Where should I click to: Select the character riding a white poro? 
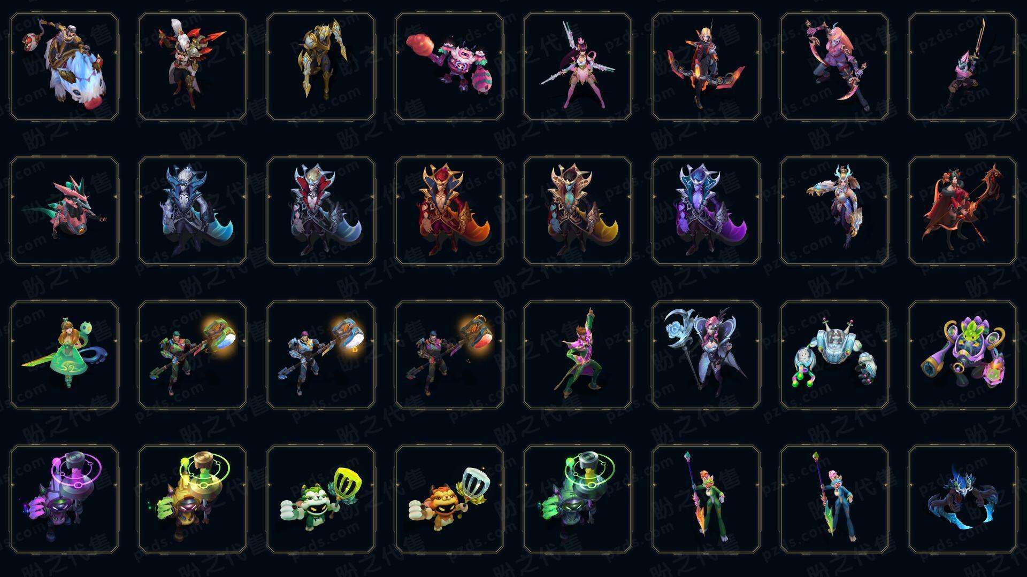click(x=64, y=67)
